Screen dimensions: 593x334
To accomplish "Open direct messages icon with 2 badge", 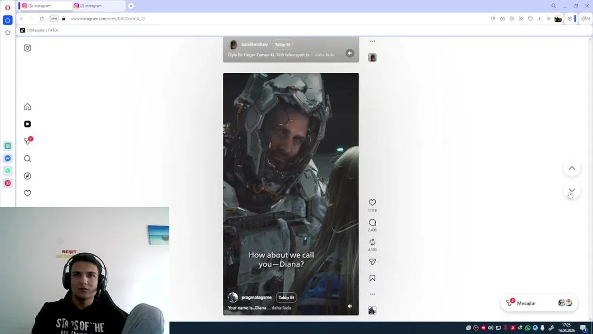I will coord(28,141).
